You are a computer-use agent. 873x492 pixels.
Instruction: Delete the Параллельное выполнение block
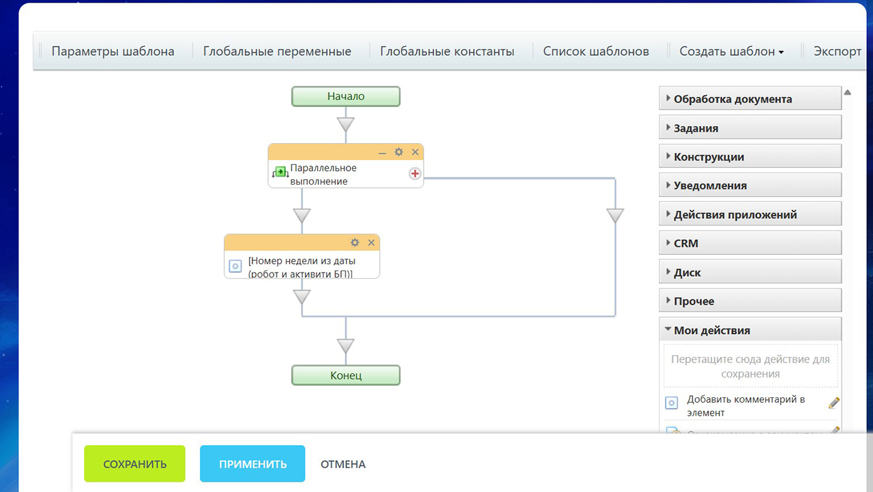415,152
